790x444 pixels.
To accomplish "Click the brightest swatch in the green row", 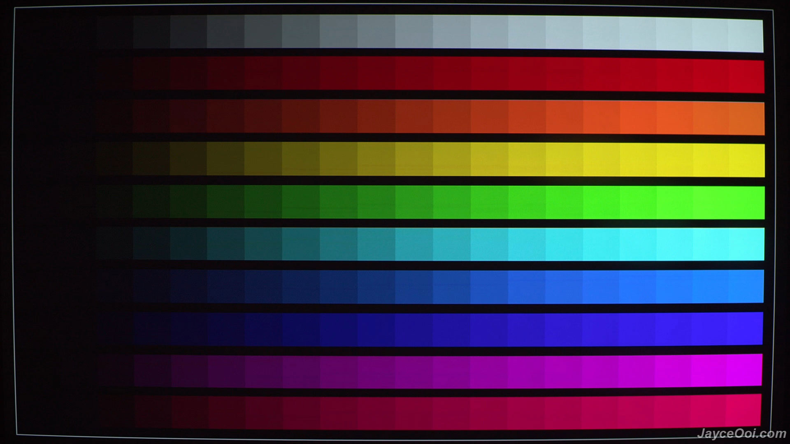I will click(x=747, y=203).
